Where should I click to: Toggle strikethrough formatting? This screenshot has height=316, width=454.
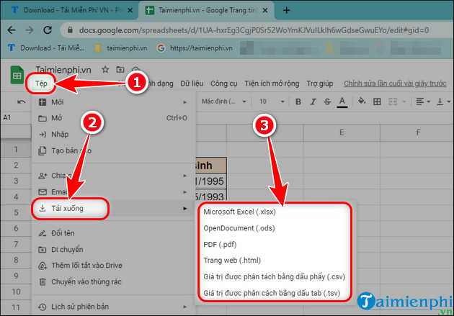[x=327, y=101]
